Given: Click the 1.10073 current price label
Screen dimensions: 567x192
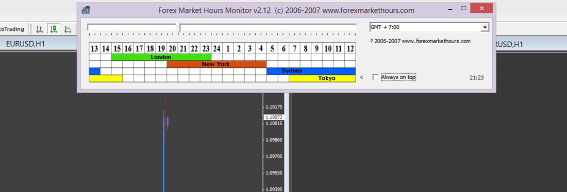Looking at the screenshot, I should pyautogui.click(x=274, y=117).
